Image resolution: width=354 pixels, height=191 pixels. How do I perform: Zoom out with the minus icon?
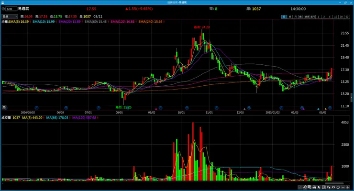tap(343, 187)
